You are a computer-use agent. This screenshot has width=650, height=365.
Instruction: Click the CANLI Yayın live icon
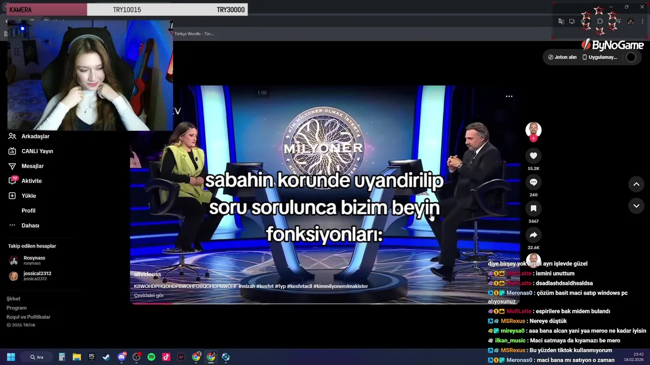click(x=12, y=151)
